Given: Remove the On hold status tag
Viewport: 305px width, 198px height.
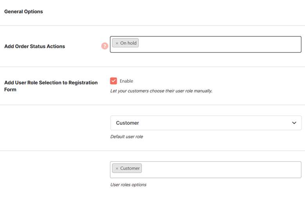Looking at the screenshot, I should (x=117, y=43).
